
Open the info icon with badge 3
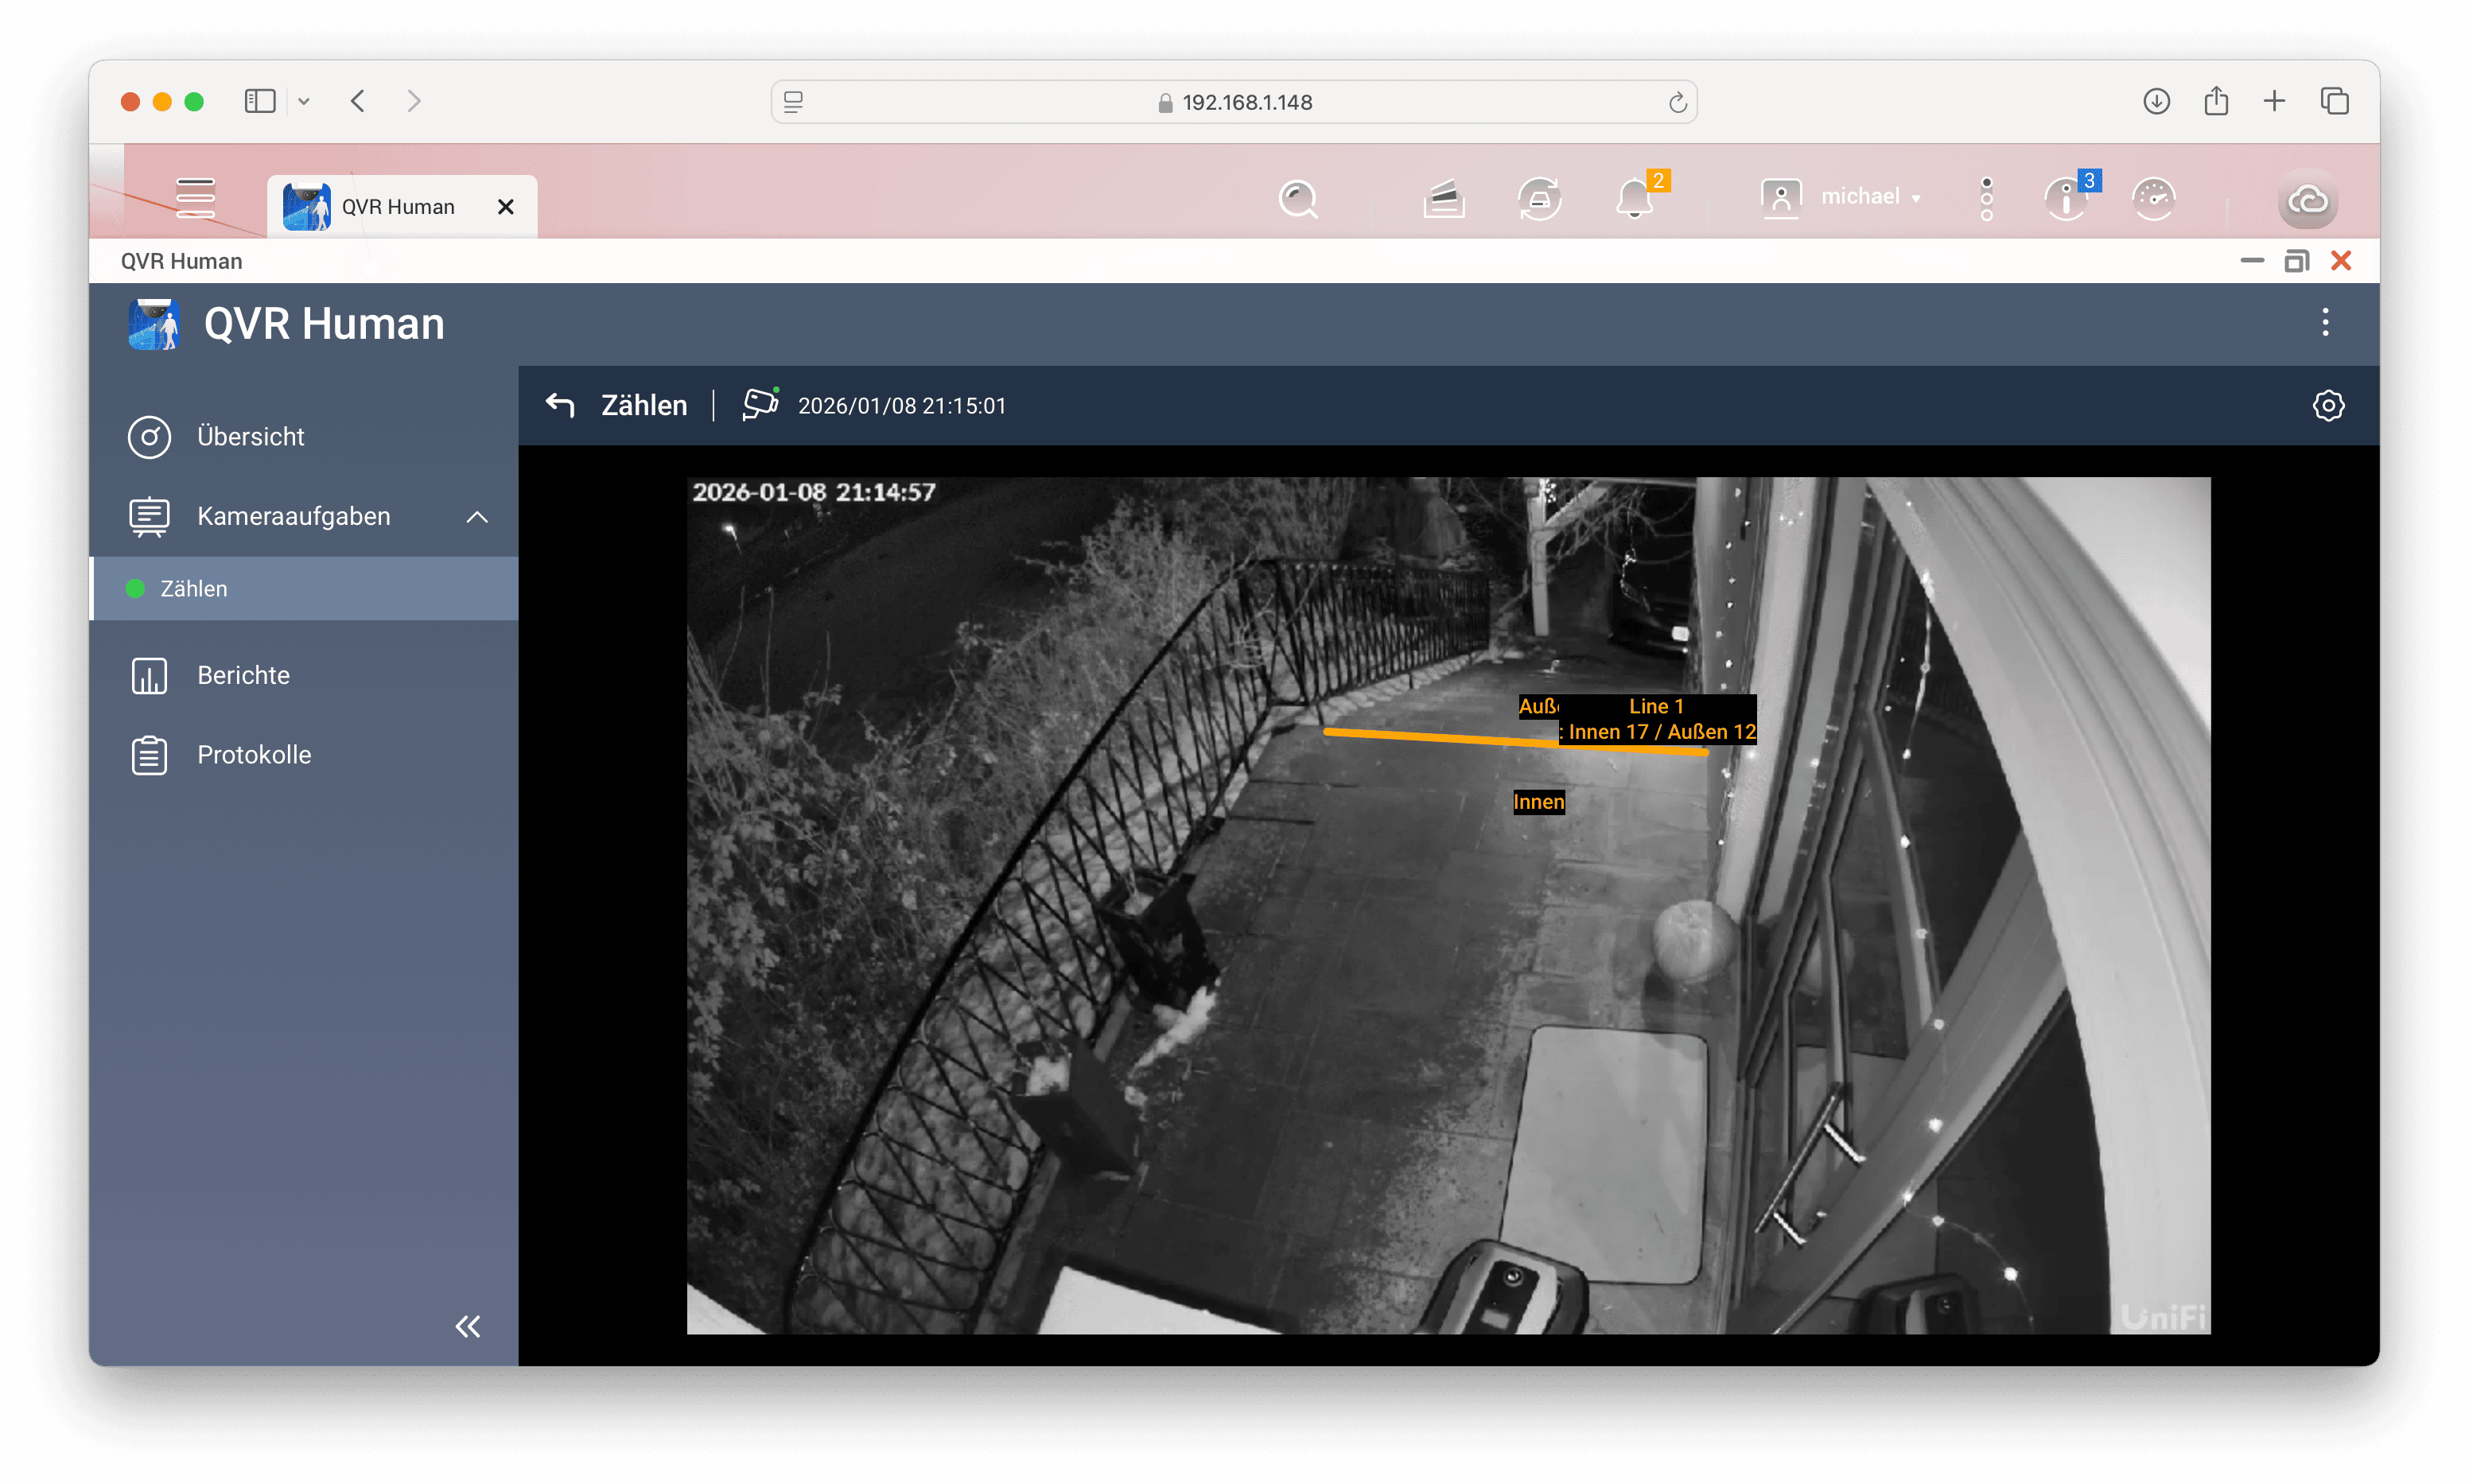2066,199
